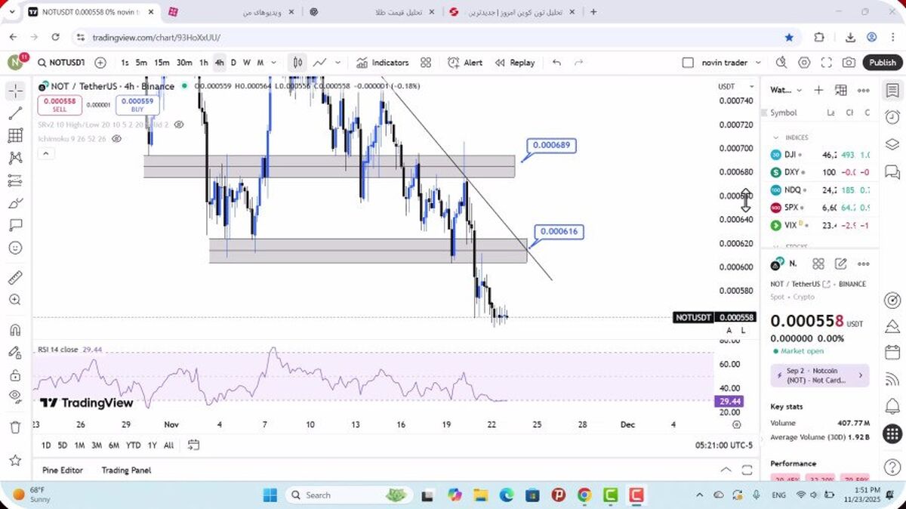Take a chart snapshot with camera icon

click(849, 63)
